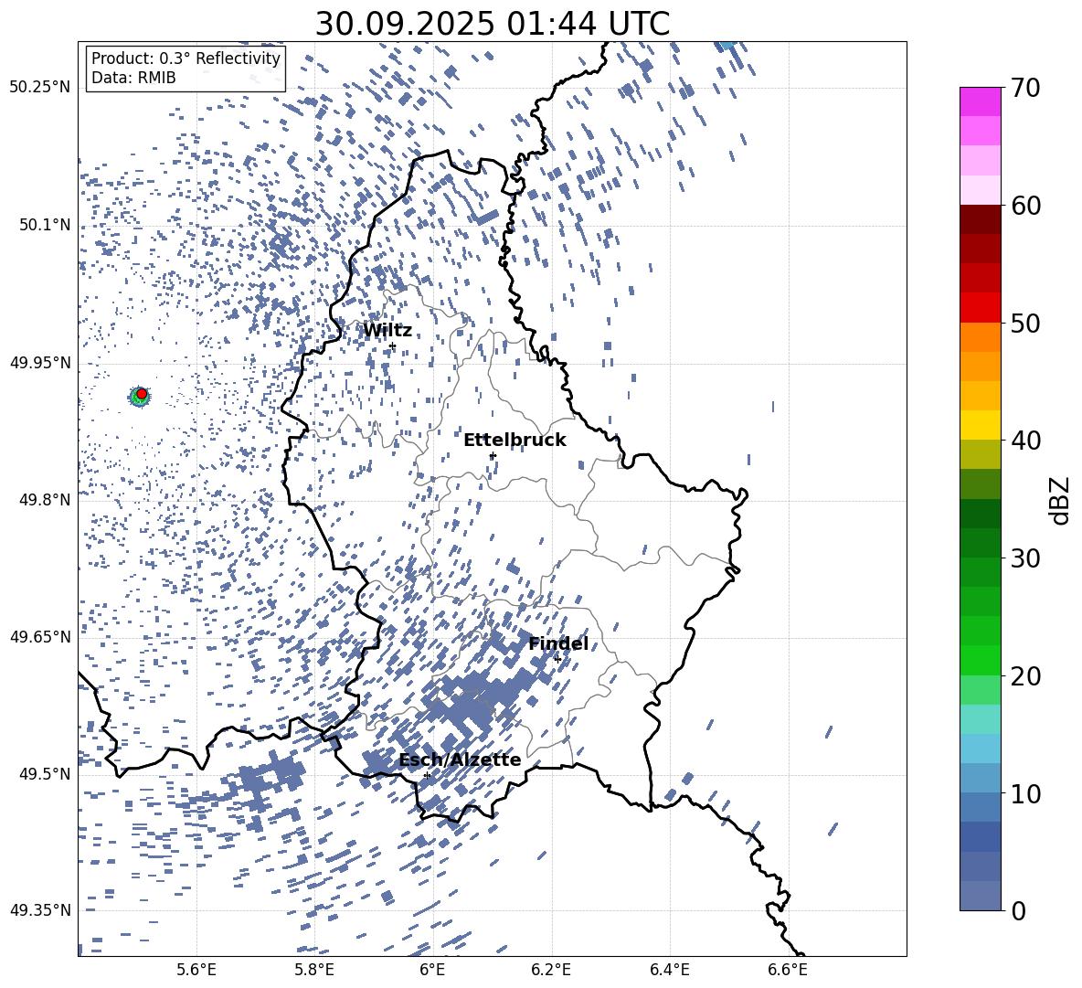
Task: Click the colorbar tick label 60
Action: coord(1025,206)
